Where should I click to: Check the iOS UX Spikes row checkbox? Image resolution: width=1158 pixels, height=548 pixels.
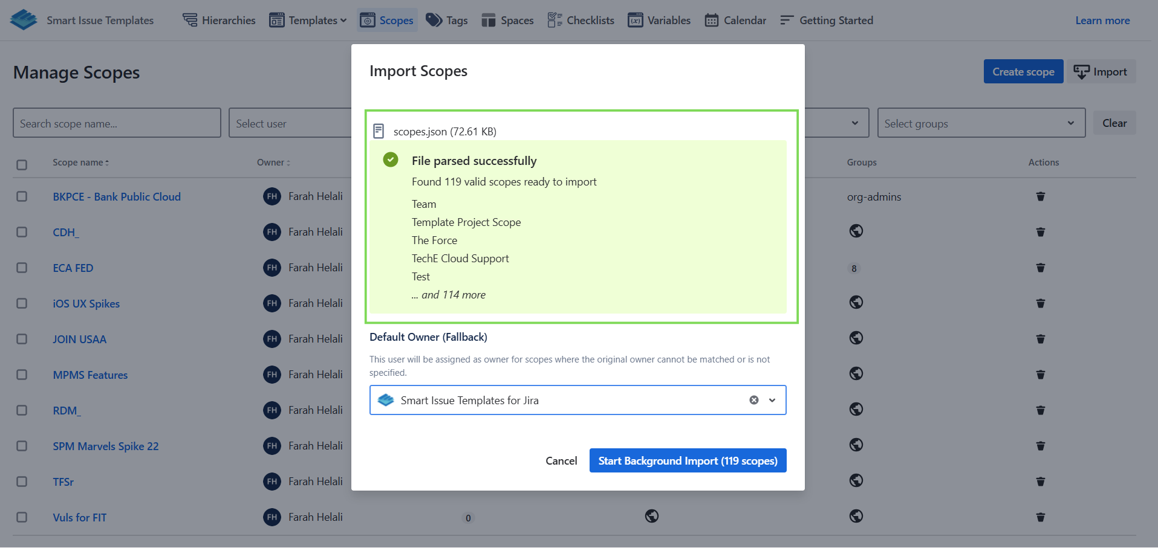[x=22, y=303]
